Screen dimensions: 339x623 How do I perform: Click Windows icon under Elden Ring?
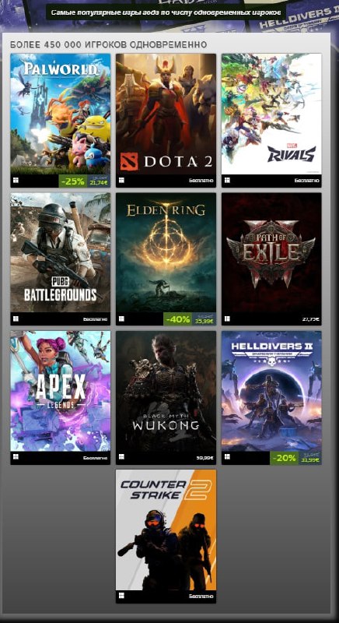[121, 319]
